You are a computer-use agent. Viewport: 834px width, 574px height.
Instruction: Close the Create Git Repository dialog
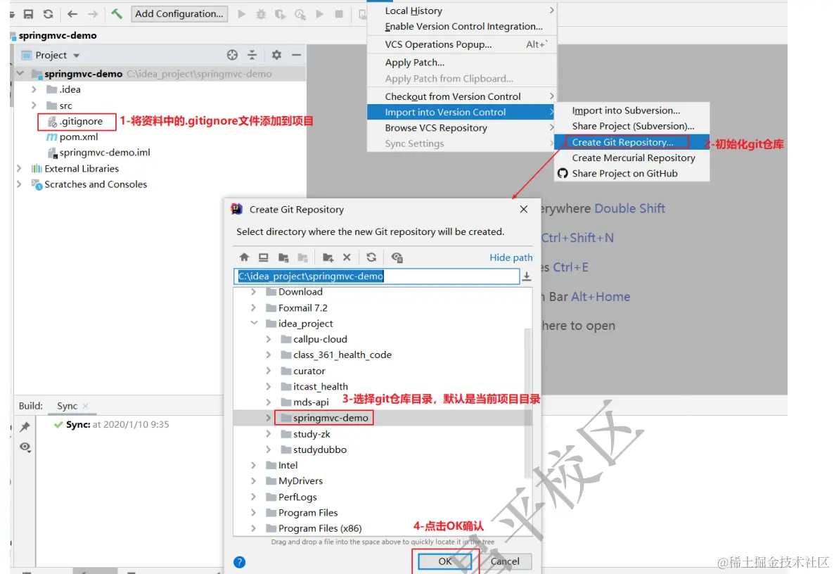coord(523,210)
